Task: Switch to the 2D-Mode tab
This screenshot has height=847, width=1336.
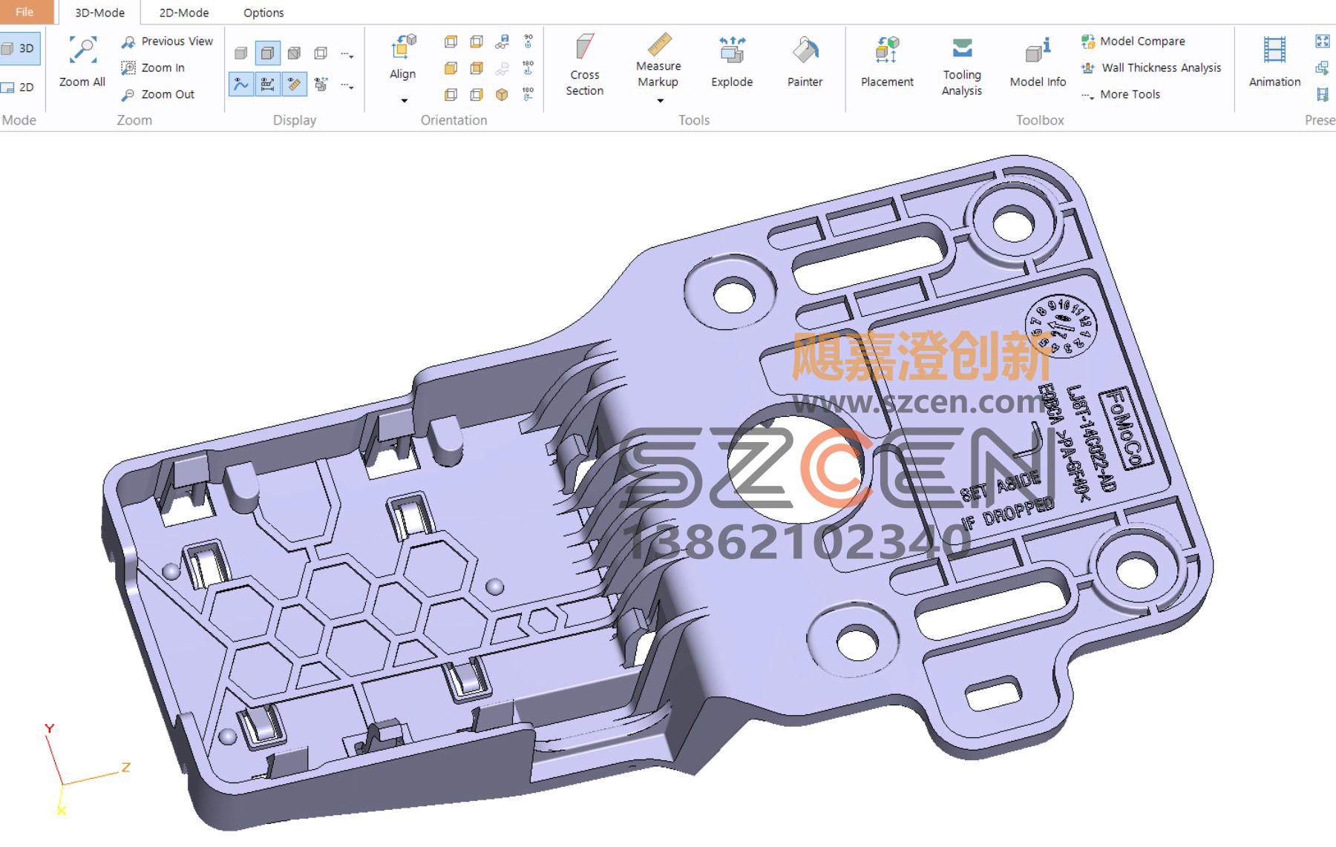Action: (x=184, y=13)
